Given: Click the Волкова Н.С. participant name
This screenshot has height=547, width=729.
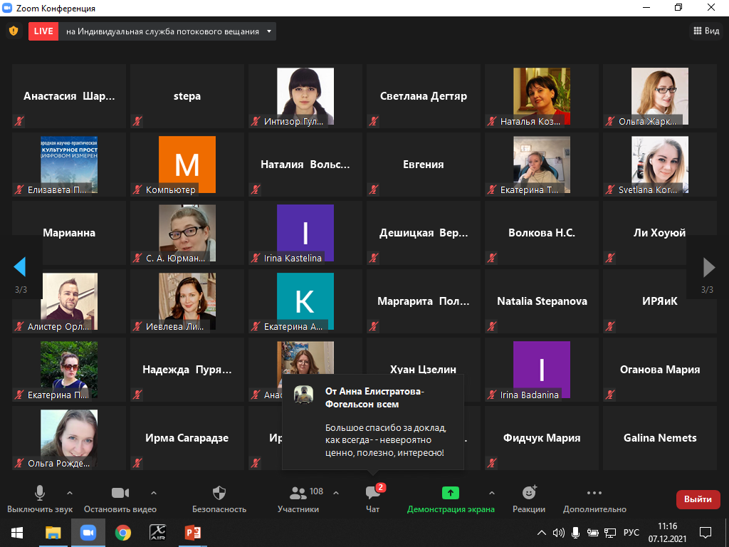Looking at the screenshot, I should (x=542, y=233).
